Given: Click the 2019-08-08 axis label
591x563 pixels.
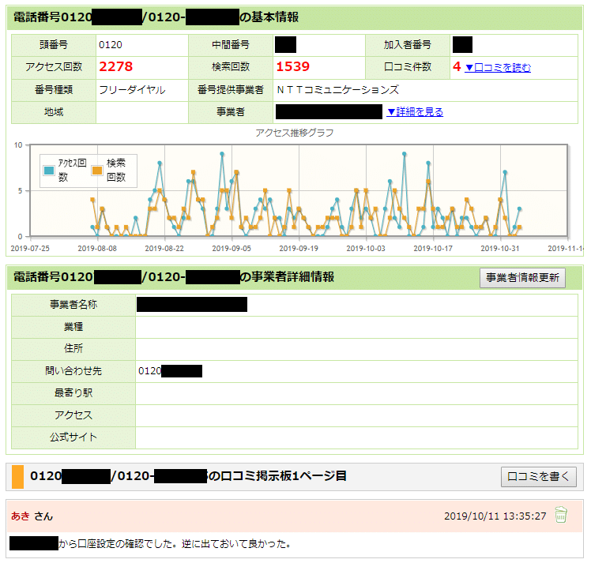Looking at the screenshot, I should click(x=97, y=249).
